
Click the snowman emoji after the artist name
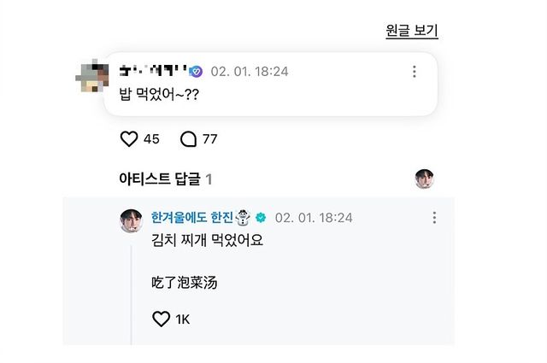244,218
